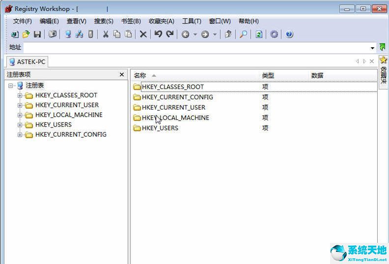This screenshot has width=389, height=264.
Task: Expand HKEY_CLASSES_ROOT tree node
Action: point(20,95)
